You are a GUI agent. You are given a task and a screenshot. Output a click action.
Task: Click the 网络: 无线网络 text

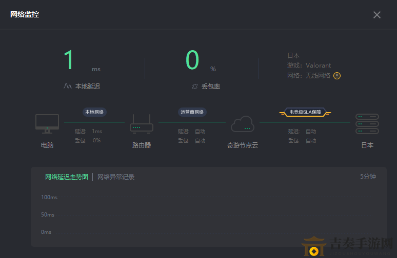[x=309, y=76]
